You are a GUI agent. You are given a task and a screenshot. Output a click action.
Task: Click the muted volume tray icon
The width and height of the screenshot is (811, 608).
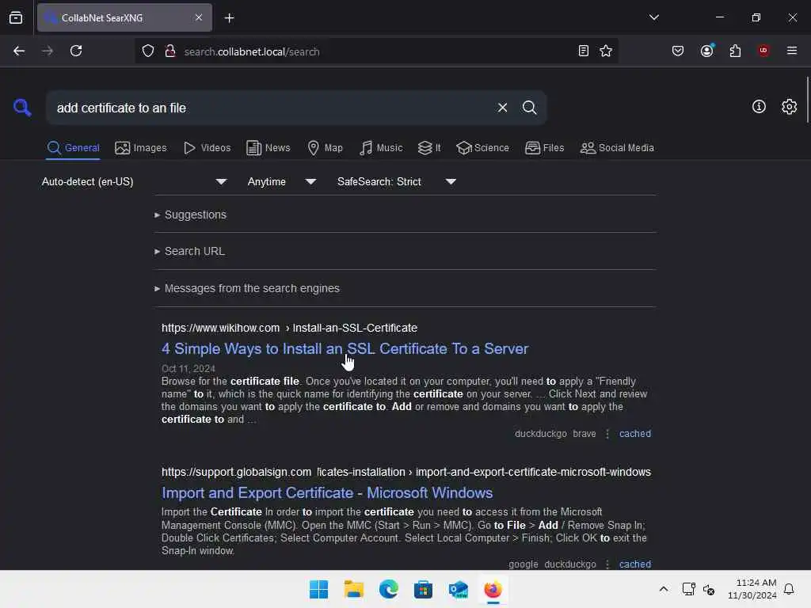click(709, 589)
